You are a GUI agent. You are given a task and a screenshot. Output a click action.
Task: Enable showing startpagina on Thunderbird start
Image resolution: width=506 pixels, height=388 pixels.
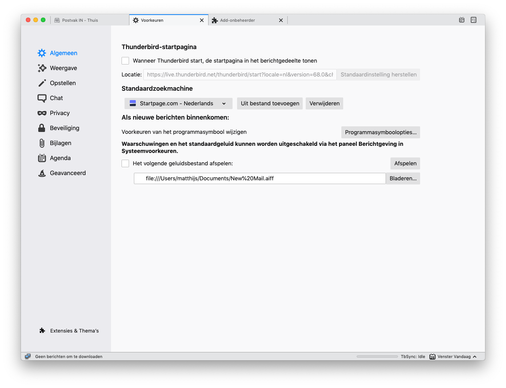coord(125,61)
